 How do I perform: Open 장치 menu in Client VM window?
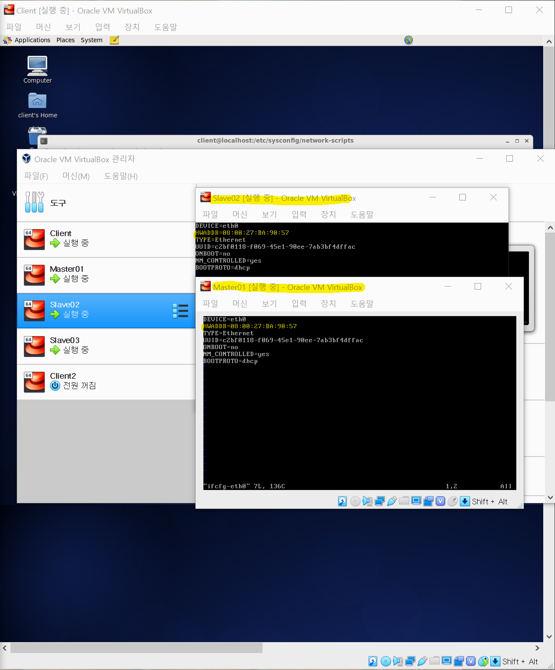(x=132, y=27)
